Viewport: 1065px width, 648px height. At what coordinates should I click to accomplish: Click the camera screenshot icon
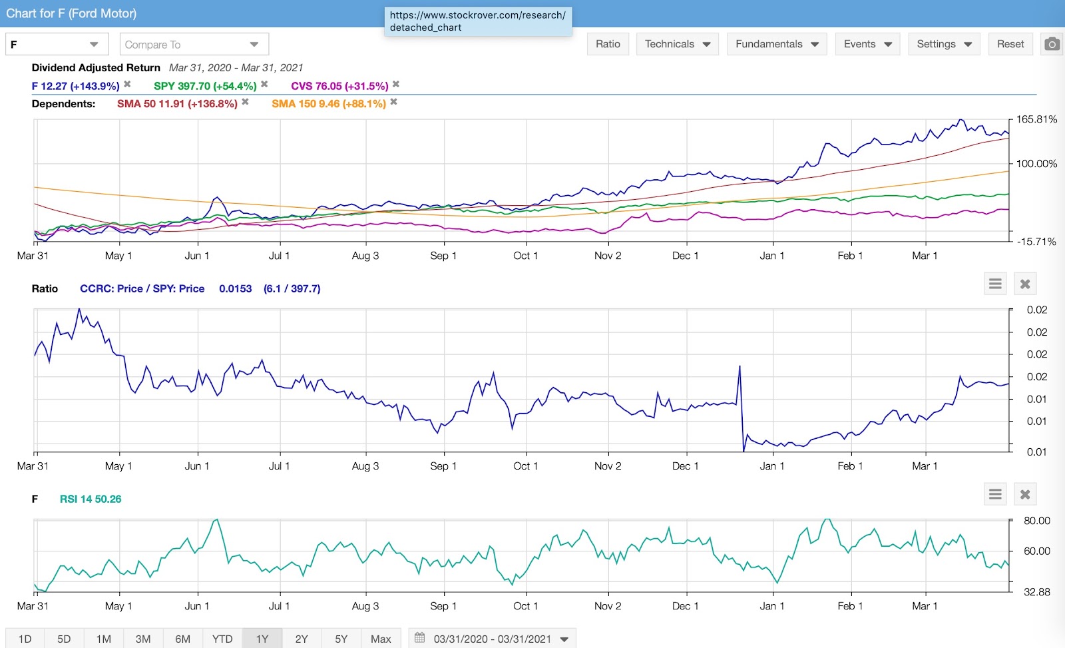pyautogui.click(x=1051, y=44)
